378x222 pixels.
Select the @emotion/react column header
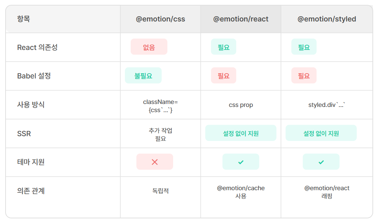point(241,19)
